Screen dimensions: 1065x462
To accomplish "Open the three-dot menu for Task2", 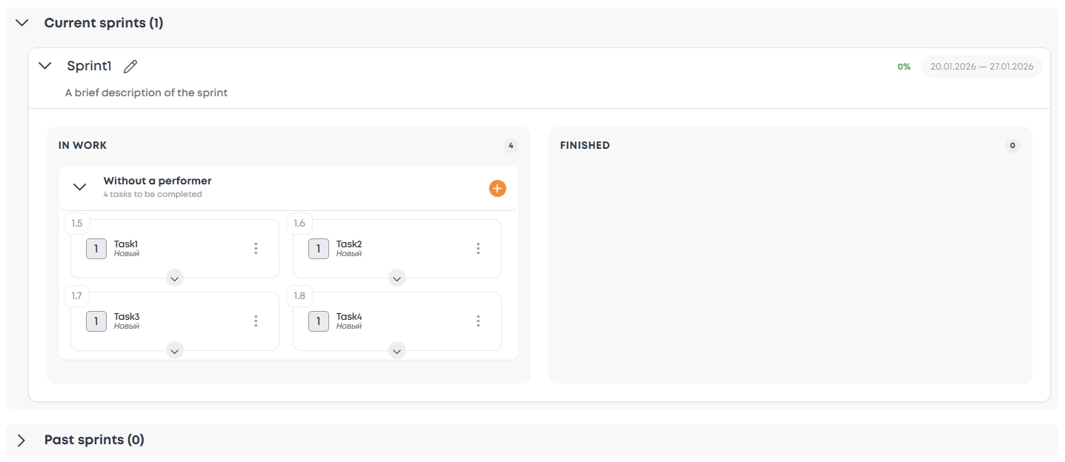I will click(x=478, y=249).
